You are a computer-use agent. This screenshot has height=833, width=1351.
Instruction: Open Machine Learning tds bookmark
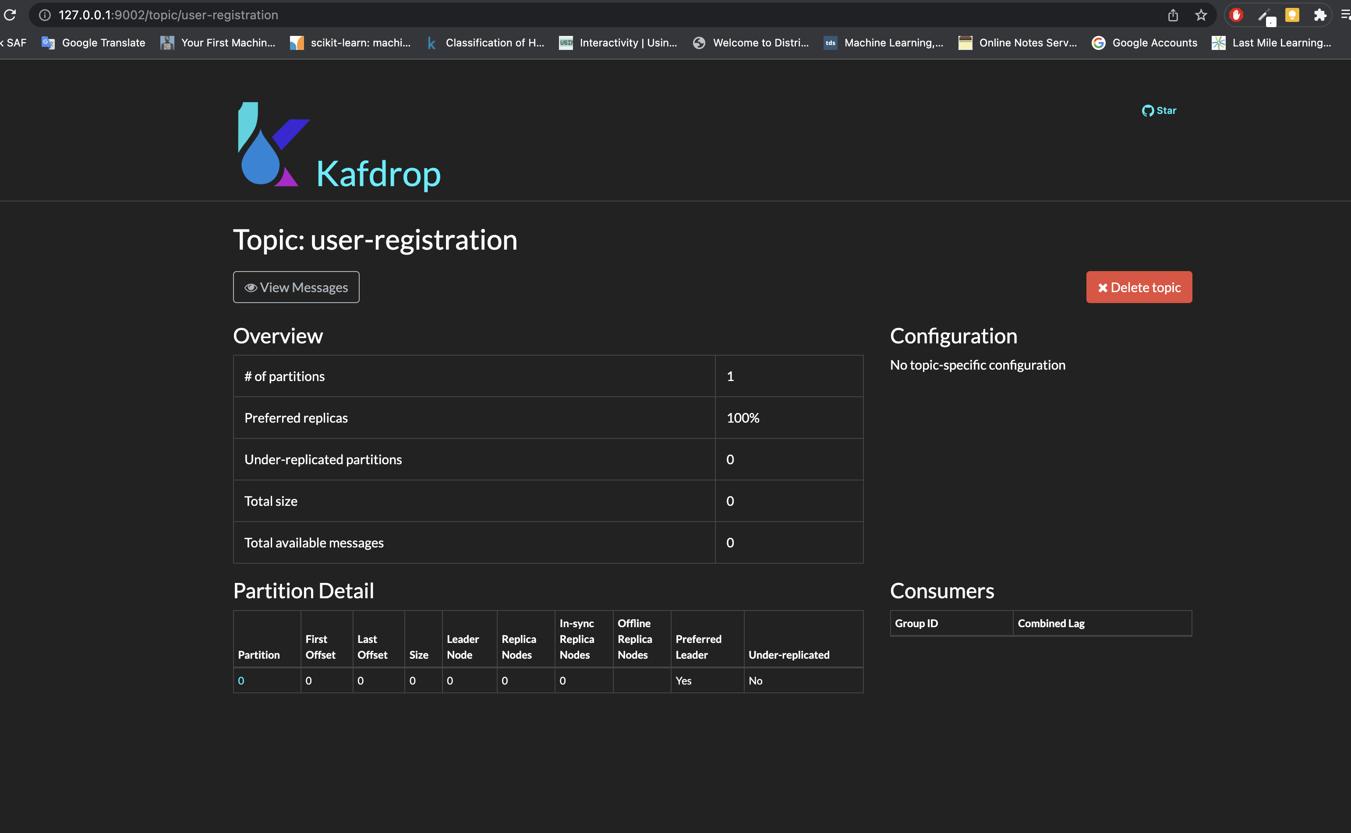(883, 43)
